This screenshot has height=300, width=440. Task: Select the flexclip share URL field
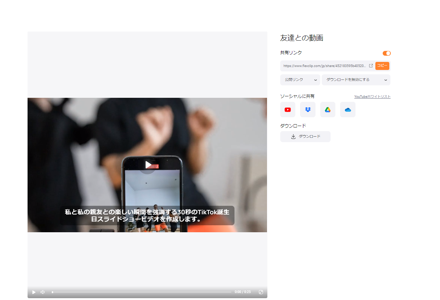(324, 66)
